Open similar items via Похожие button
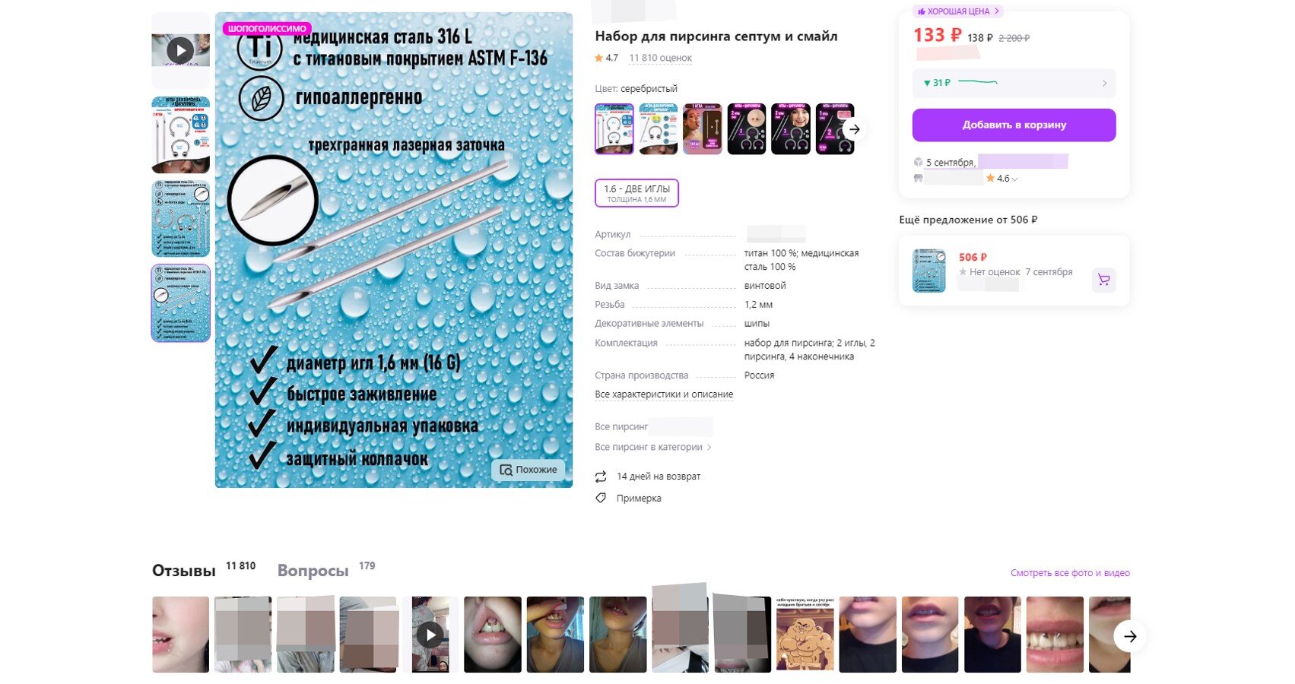Viewport: 1295px width, 684px height. (x=528, y=470)
